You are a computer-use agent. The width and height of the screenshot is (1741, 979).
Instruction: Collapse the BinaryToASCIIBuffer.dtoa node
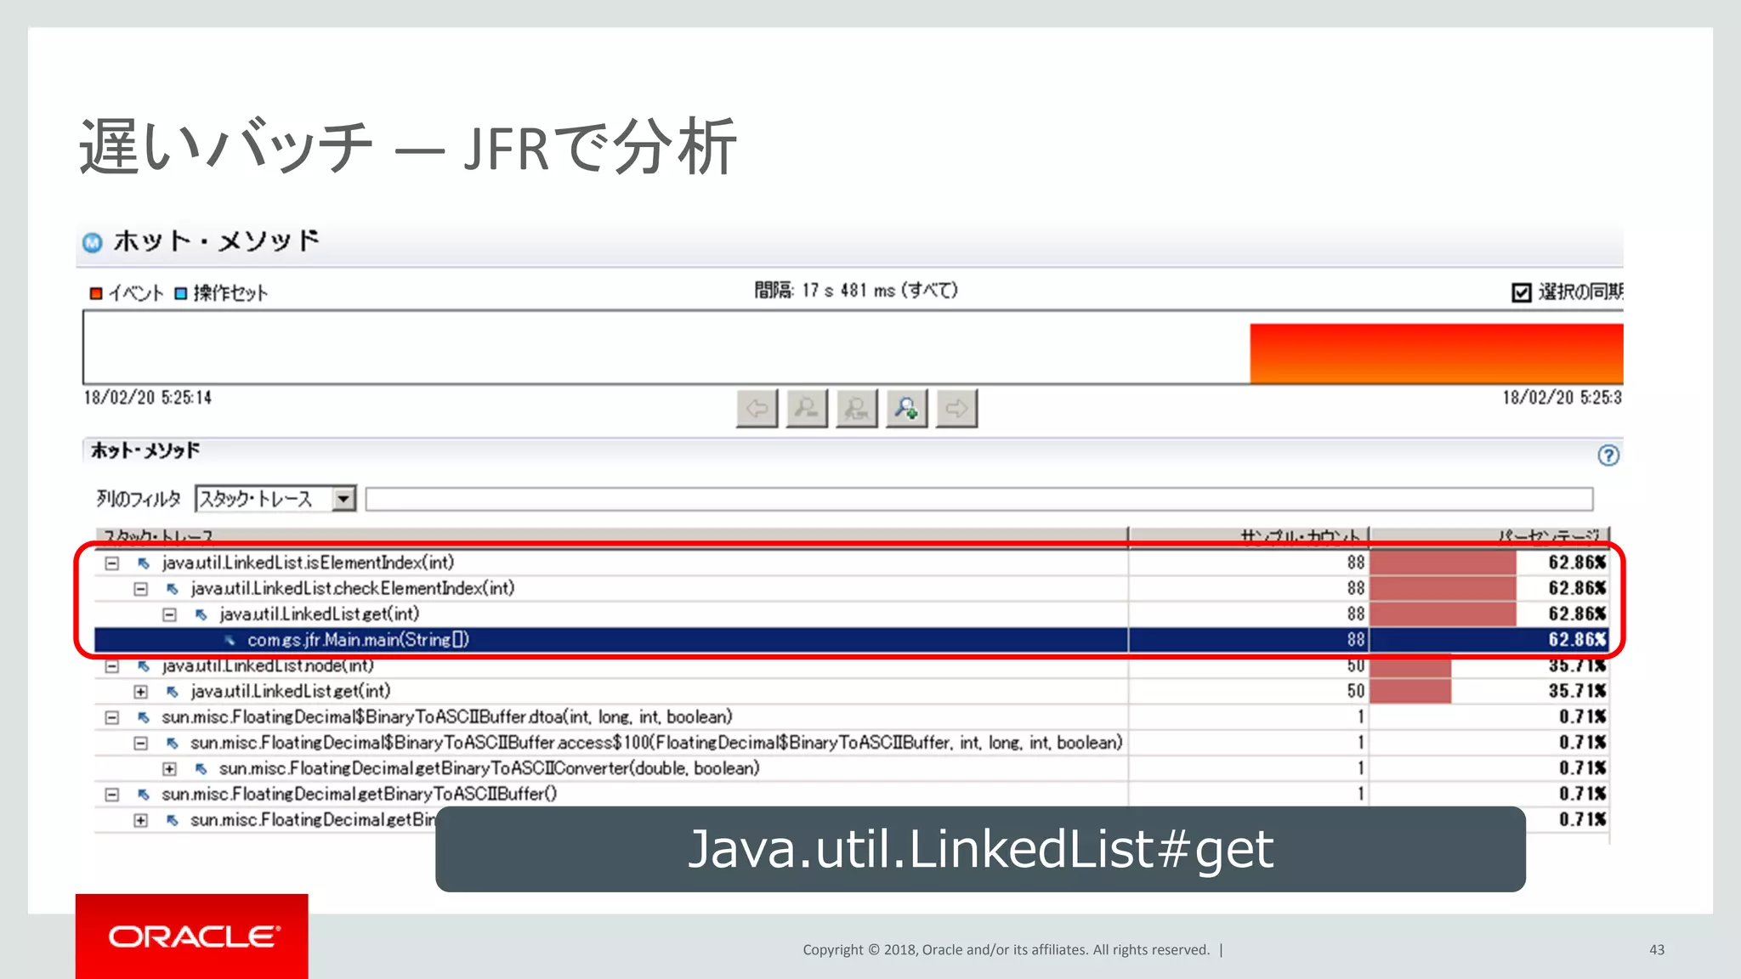111,717
